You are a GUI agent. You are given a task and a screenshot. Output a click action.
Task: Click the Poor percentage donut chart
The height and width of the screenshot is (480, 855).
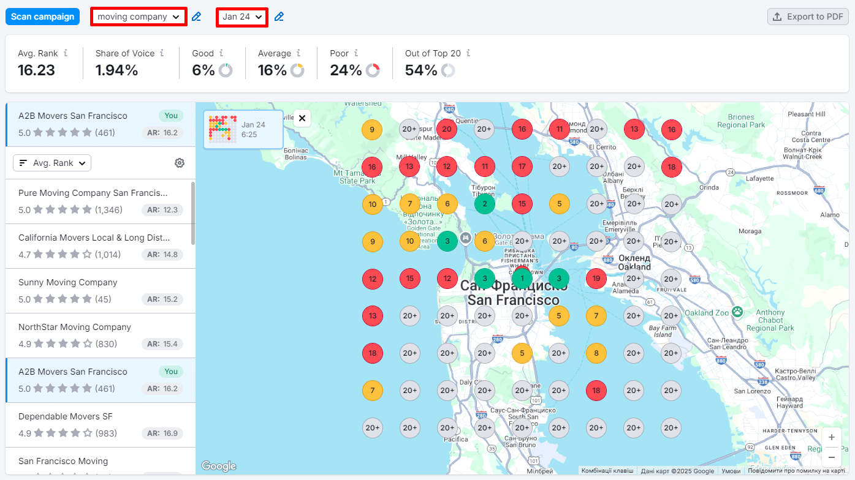[373, 70]
